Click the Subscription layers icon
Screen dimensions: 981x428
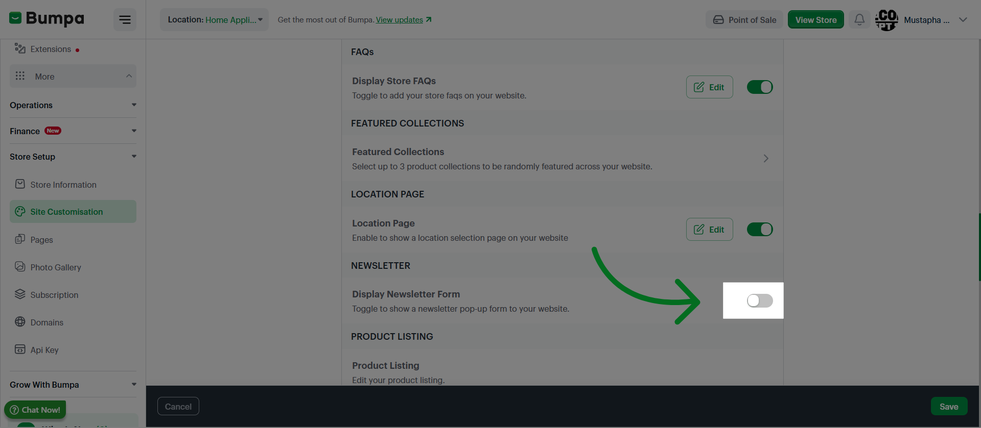(x=20, y=294)
